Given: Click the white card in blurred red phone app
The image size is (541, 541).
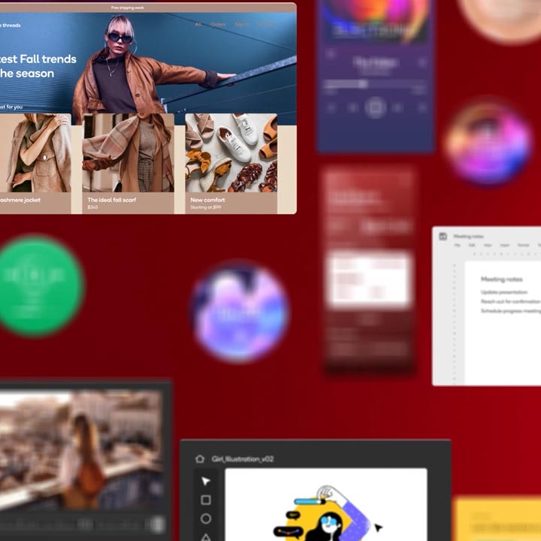Looking at the screenshot, I should pyautogui.click(x=369, y=280).
